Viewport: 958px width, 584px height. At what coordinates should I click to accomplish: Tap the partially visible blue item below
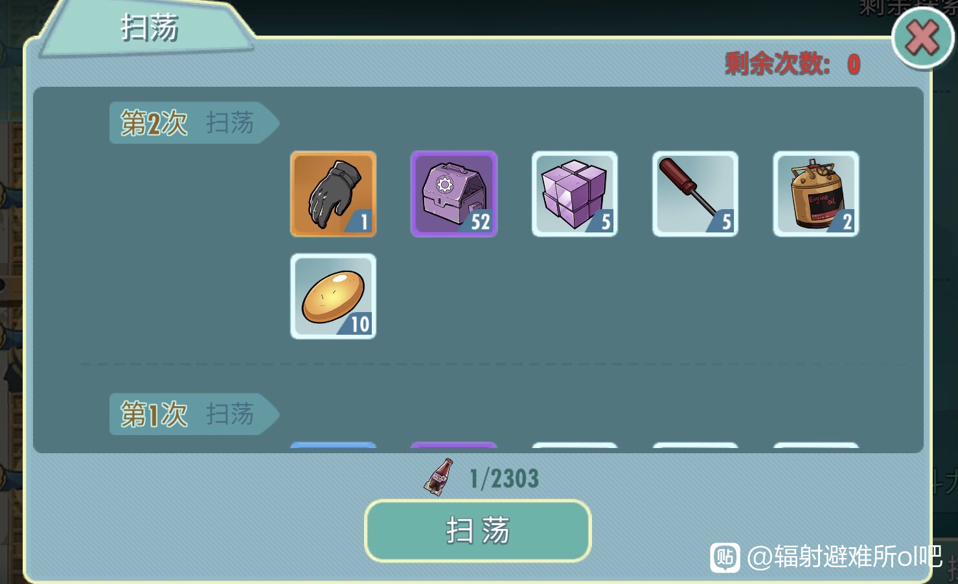click(x=333, y=447)
